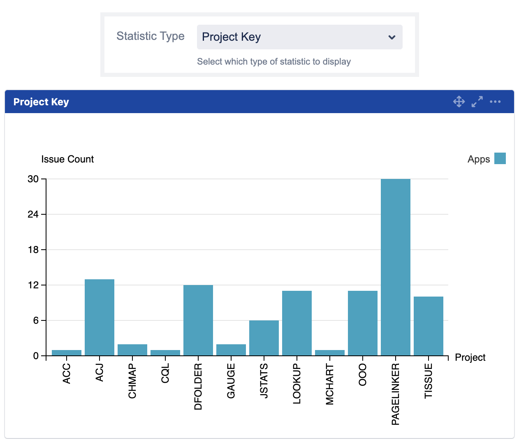Click the Project Key gadget title

41,102
